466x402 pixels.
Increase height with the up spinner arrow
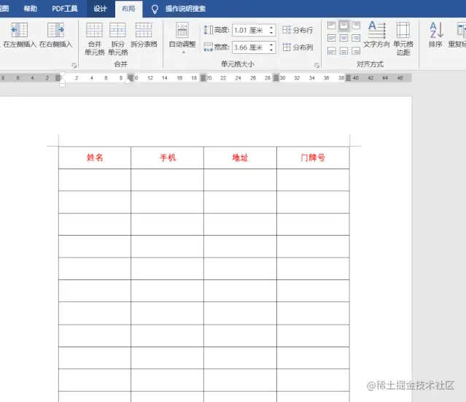[x=271, y=28]
